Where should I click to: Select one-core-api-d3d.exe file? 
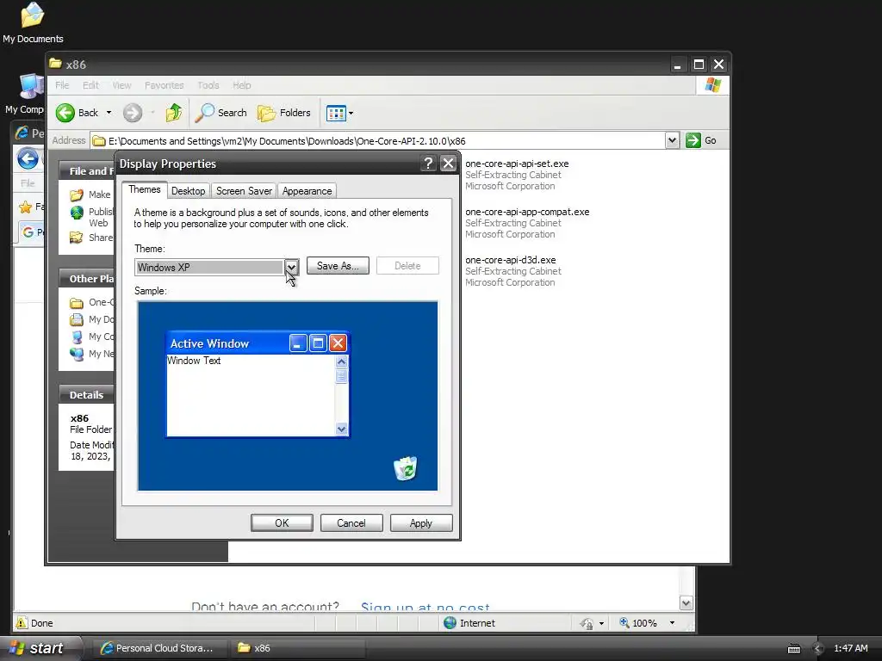click(x=510, y=260)
